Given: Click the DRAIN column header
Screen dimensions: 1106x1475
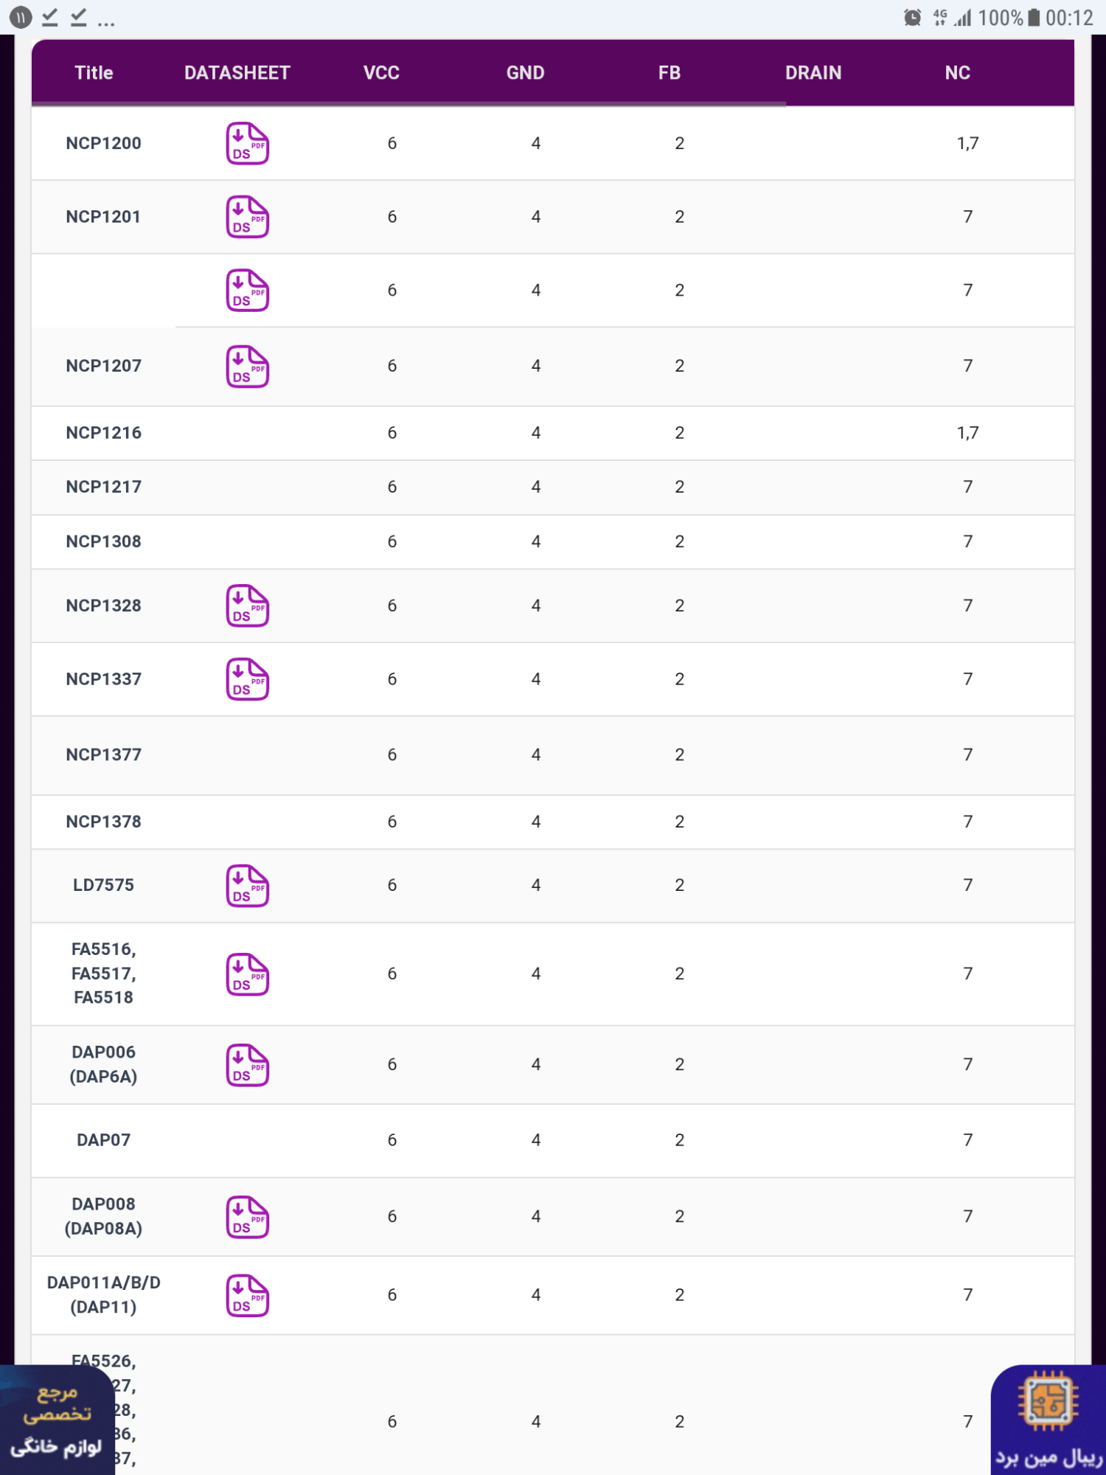Looking at the screenshot, I should tap(813, 72).
